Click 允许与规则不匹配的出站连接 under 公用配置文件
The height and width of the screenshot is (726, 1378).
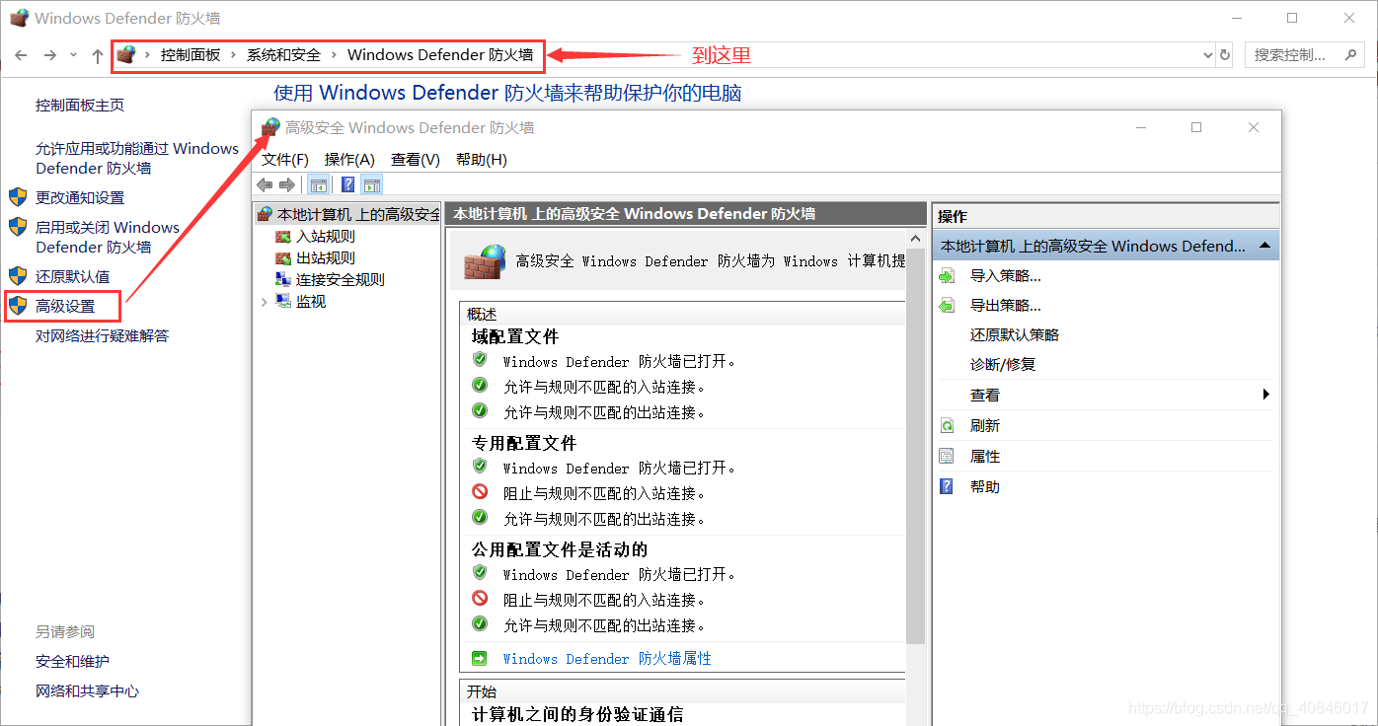point(604,625)
